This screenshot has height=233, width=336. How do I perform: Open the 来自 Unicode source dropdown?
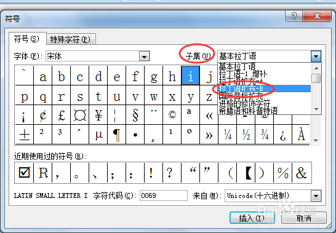click(316, 195)
